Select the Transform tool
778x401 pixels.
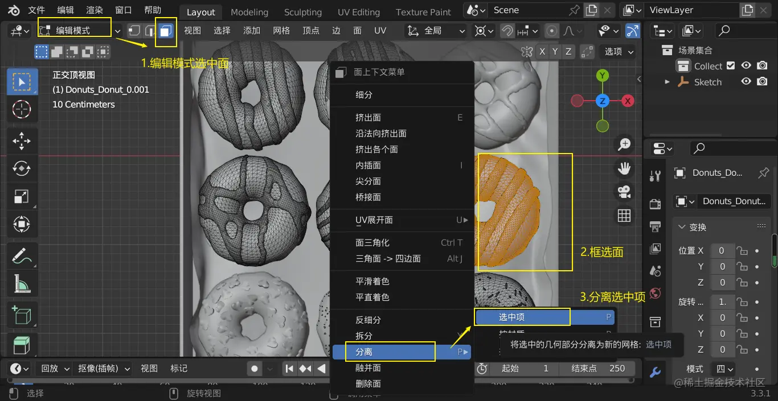click(22, 224)
